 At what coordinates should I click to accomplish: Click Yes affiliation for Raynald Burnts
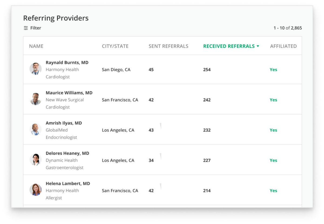point(273,70)
